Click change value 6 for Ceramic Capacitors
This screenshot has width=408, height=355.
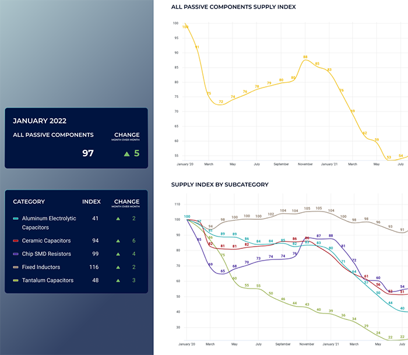point(133,241)
